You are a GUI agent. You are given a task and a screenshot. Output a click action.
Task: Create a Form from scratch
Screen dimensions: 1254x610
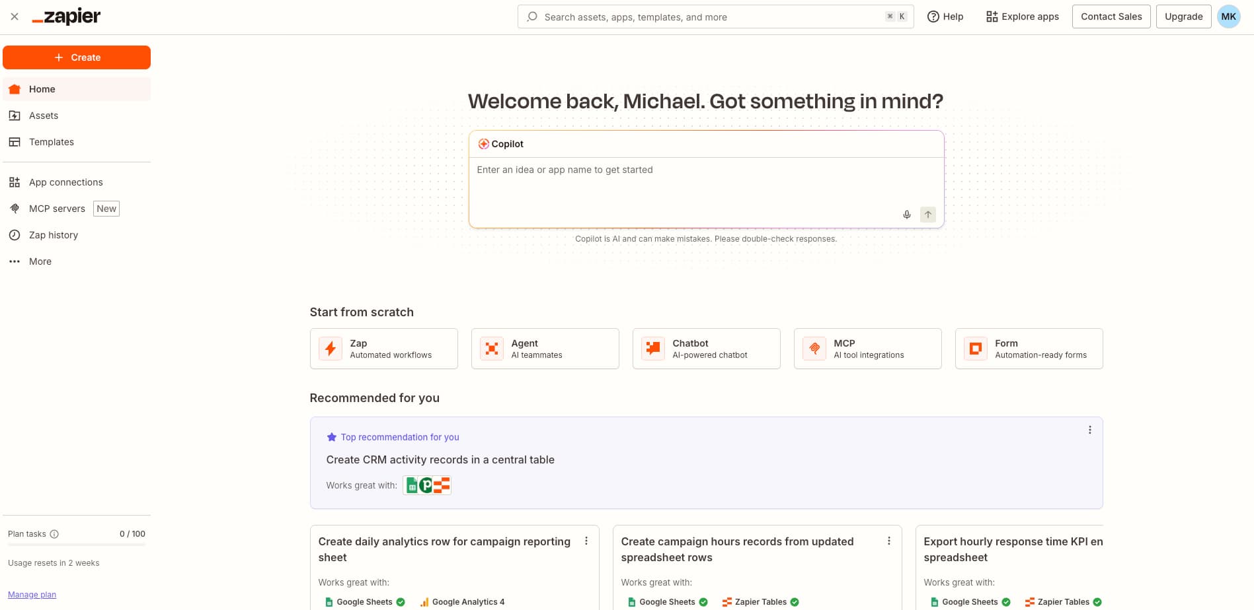point(1029,349)
